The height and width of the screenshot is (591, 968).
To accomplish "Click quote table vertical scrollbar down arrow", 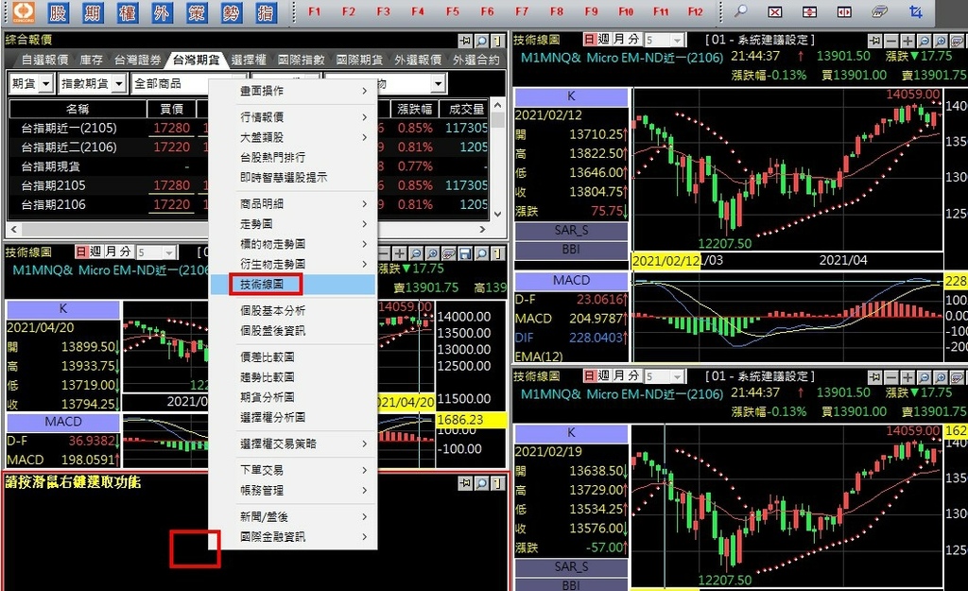I will (x=497, y=214).
